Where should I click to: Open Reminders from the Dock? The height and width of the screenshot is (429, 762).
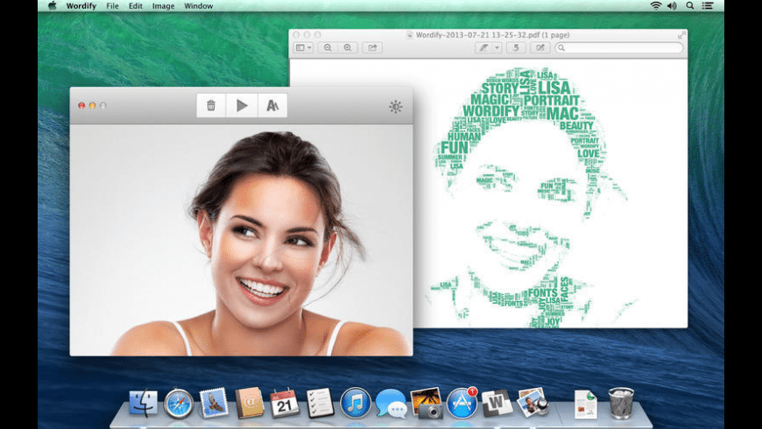[320, 403]
